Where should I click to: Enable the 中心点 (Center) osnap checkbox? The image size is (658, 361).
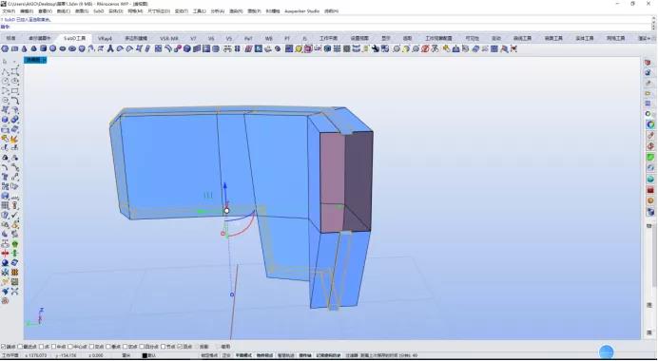[70, 347]
